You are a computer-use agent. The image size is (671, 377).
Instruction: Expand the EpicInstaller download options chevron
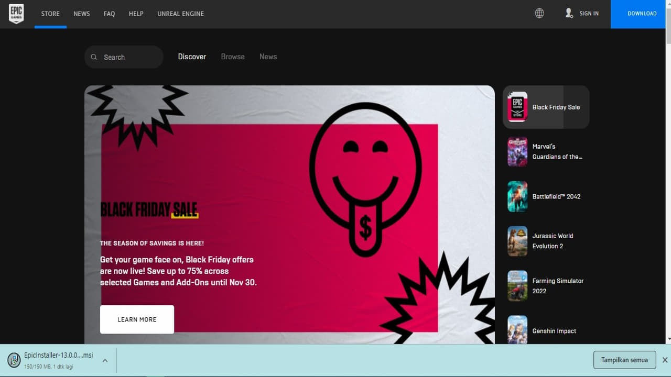[x=105, y=360]
